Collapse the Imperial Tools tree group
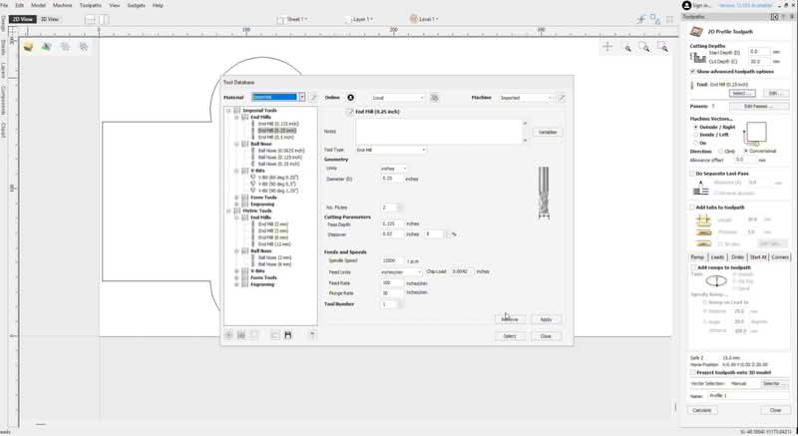The image size is (798, 436). [x=228, y=111]
